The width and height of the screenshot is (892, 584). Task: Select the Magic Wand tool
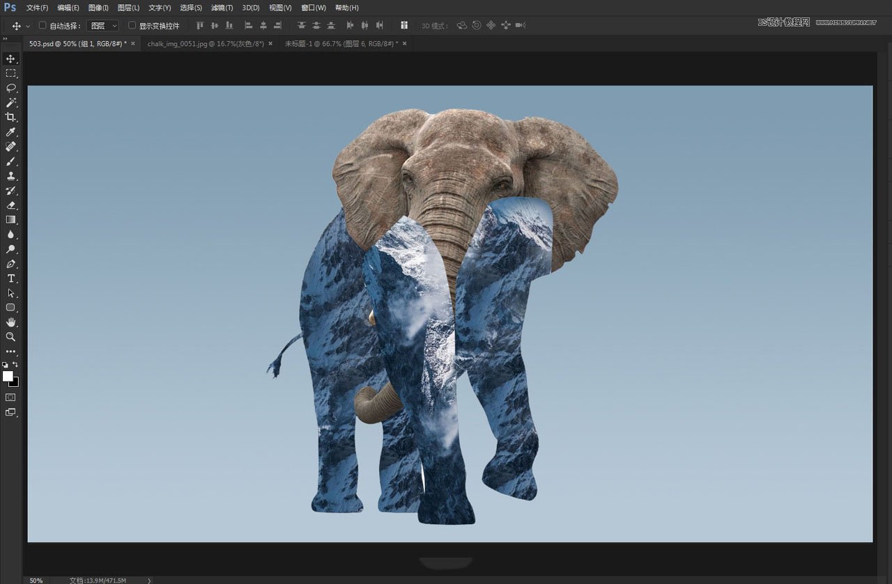click(x=10, y=102)
